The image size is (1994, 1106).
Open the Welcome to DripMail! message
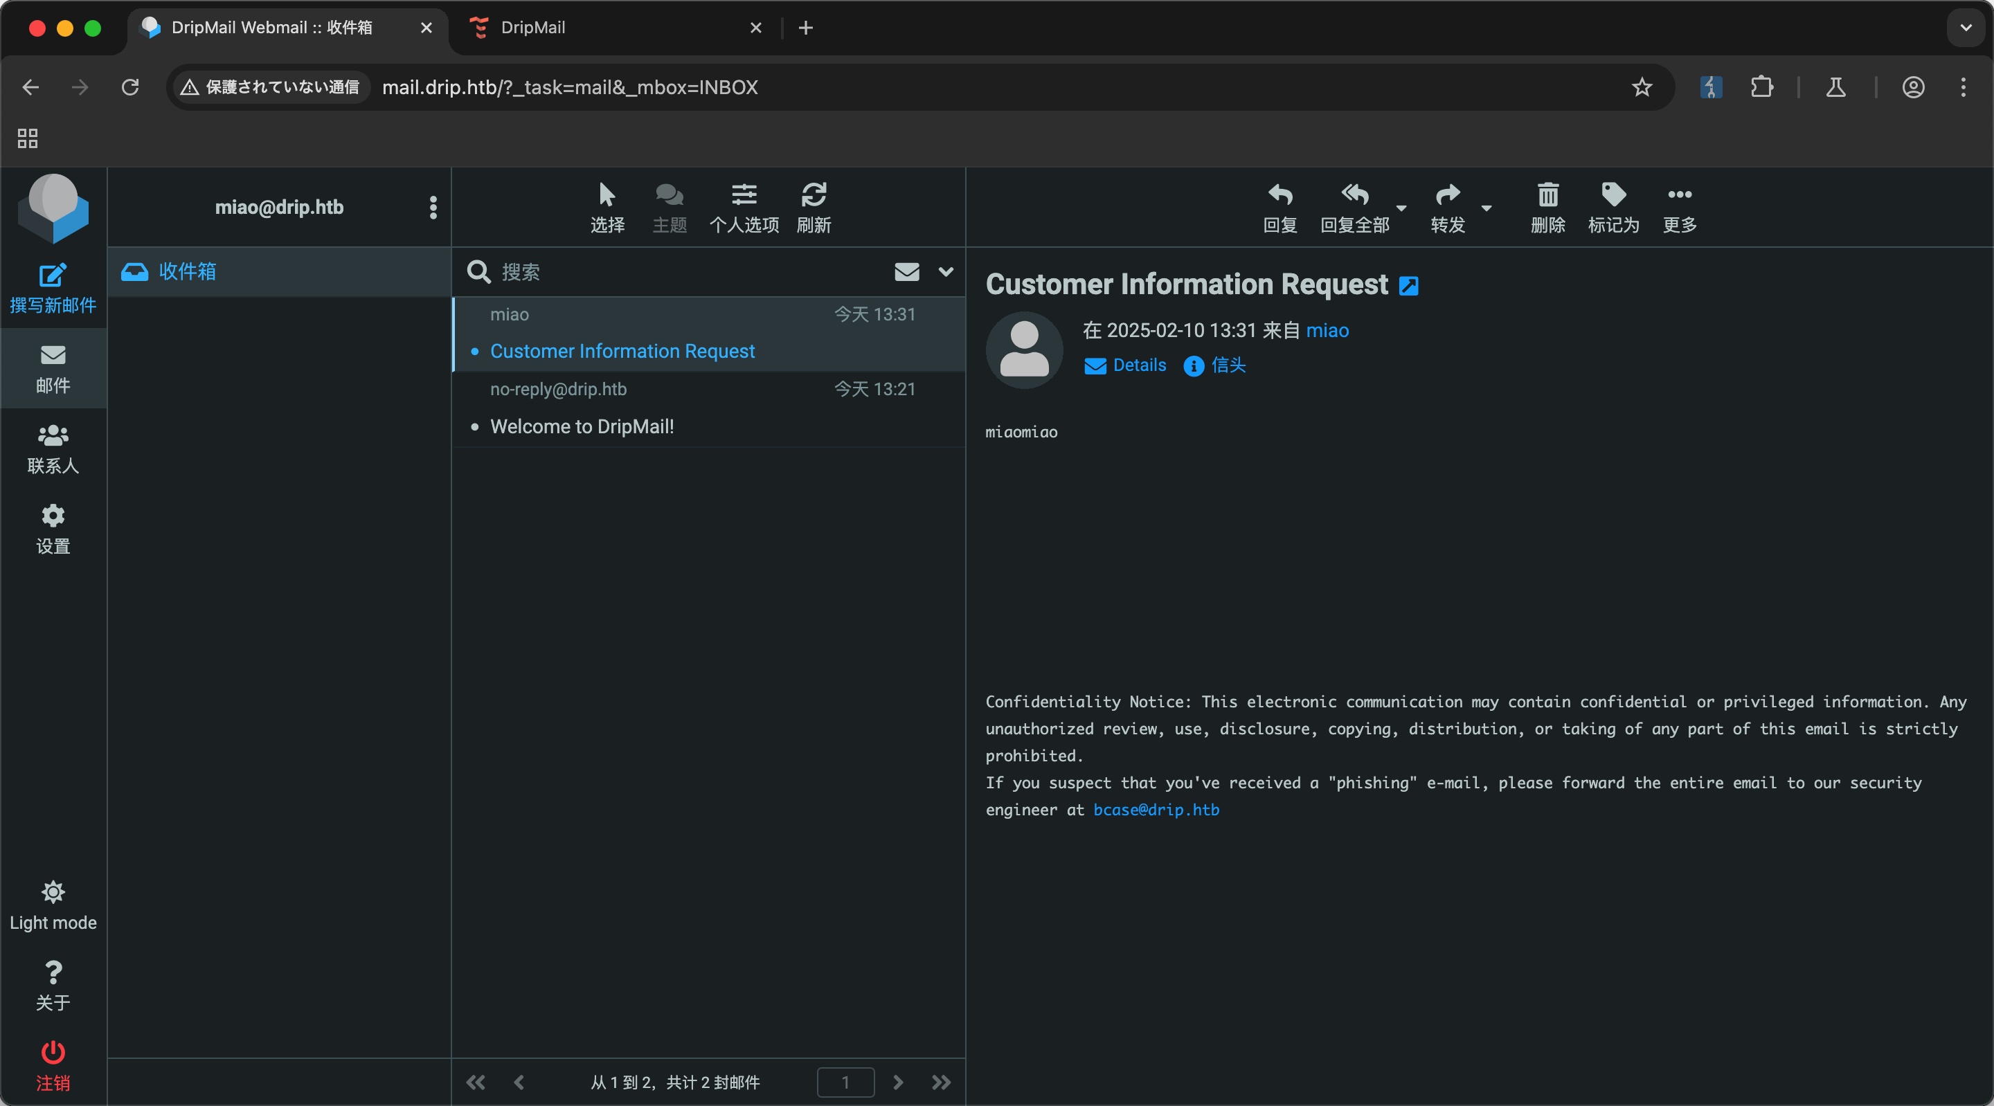(582, 426)
